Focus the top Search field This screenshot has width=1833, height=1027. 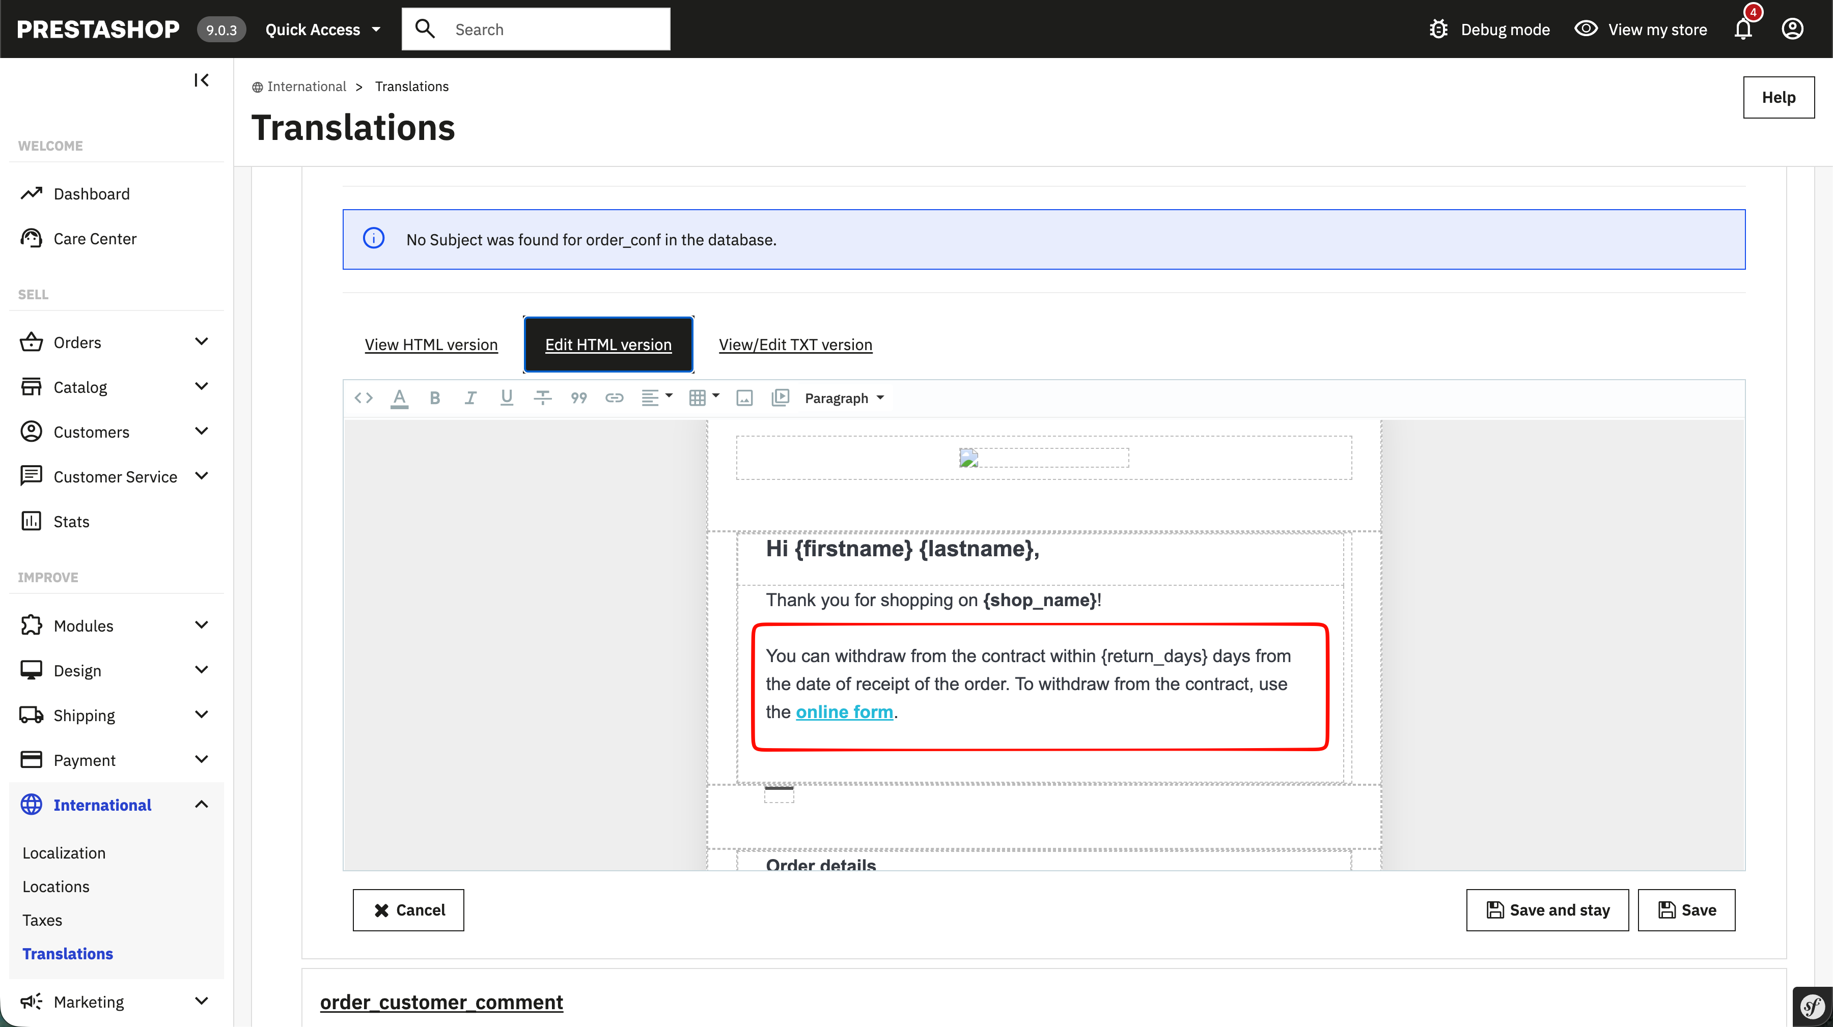(x=536, y=29)
